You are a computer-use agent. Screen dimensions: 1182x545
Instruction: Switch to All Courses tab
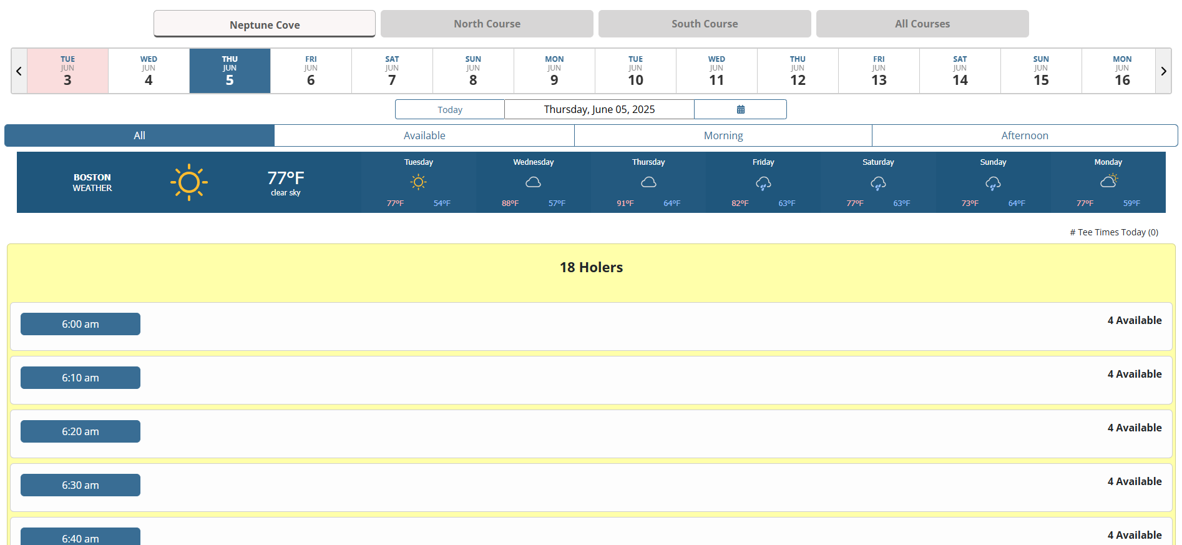922,24
